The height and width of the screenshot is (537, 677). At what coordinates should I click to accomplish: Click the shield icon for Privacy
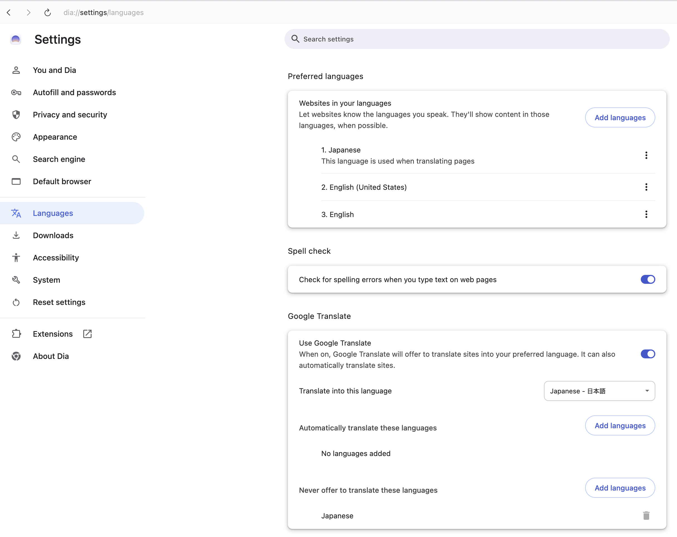click(16, 115)
